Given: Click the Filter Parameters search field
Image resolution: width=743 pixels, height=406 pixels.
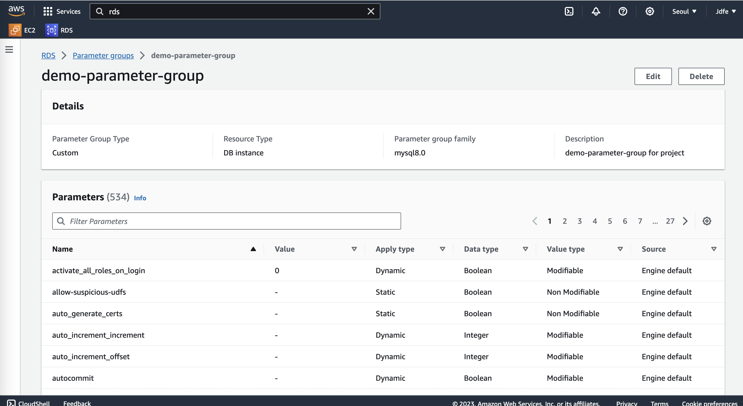Looking at the screenshot, I should (x=226, y=221).
